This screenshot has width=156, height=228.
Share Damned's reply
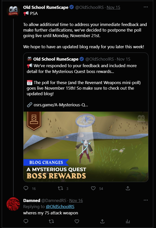pos(102,221)
